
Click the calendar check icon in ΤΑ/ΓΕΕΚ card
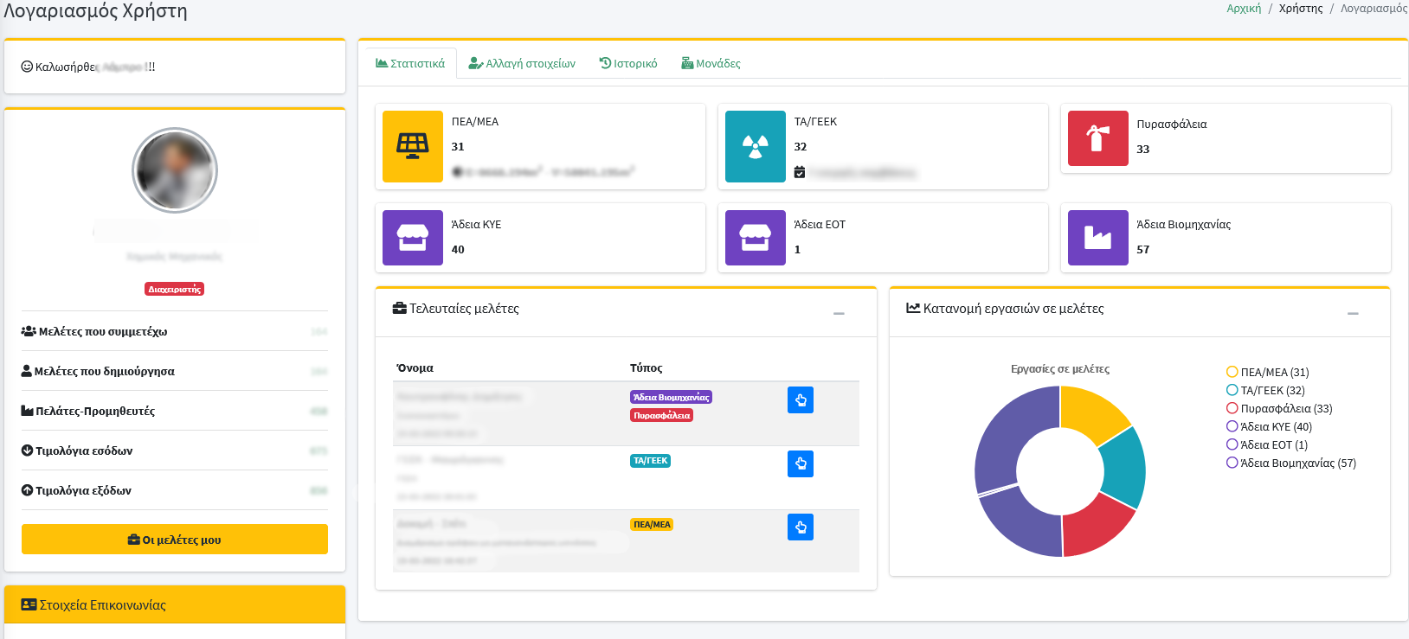(800, 172)
